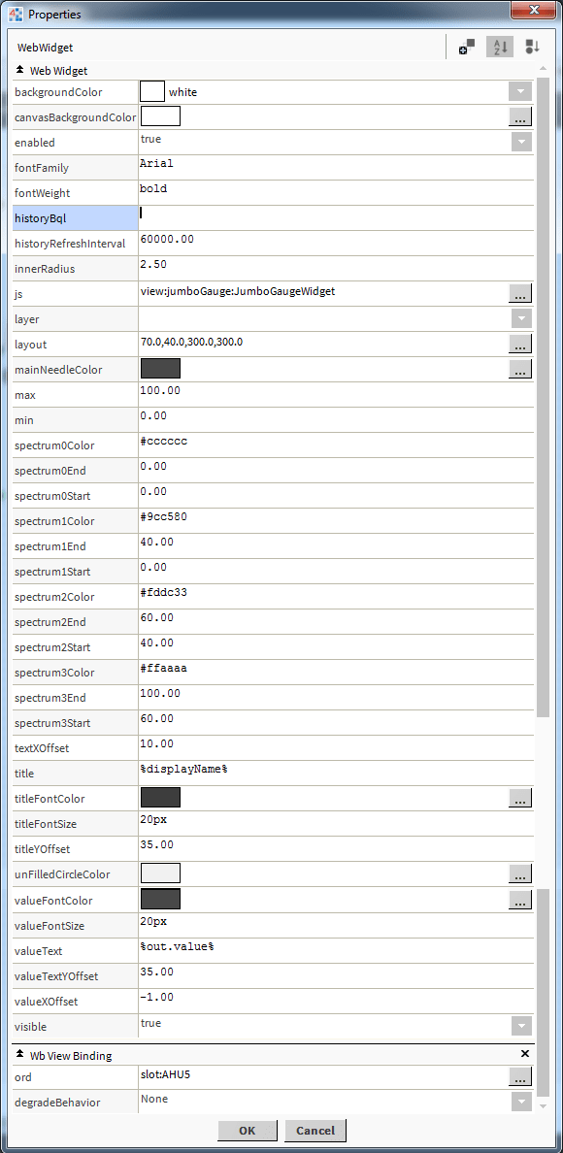Click the valueXOffset -1.00 field

click(336, 1001)
